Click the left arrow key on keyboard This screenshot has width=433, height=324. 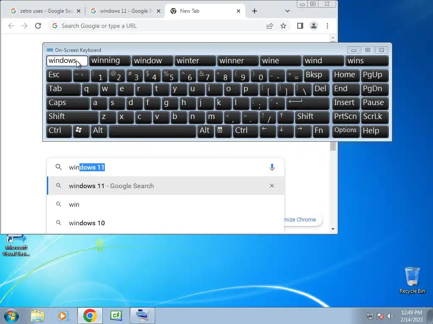[268, 131]
